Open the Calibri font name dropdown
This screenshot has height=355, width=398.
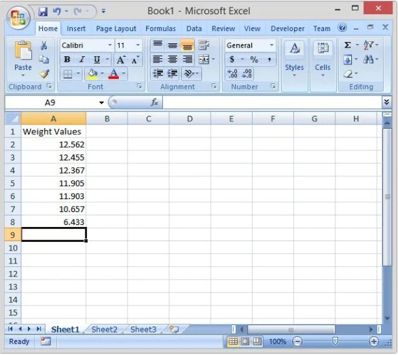click(x=110, y=45)
